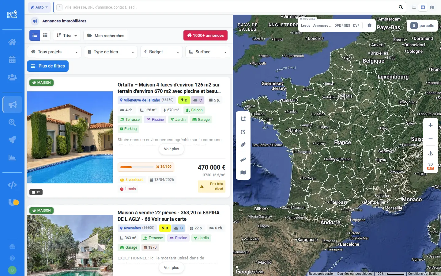Expand the Budget dropdown
This screenshot has width=441, height=276.
161,52
